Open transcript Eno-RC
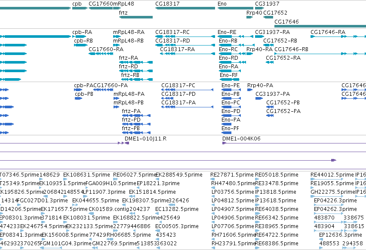 [228, 49]
